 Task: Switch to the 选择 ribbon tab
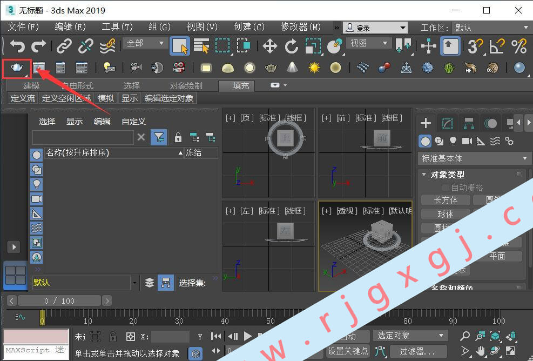pyautogui.click(x=132, y=86)
